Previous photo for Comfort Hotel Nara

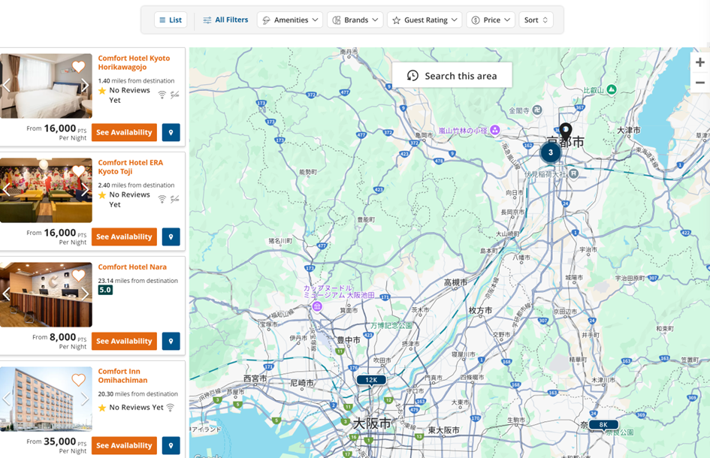click(6, 294)
